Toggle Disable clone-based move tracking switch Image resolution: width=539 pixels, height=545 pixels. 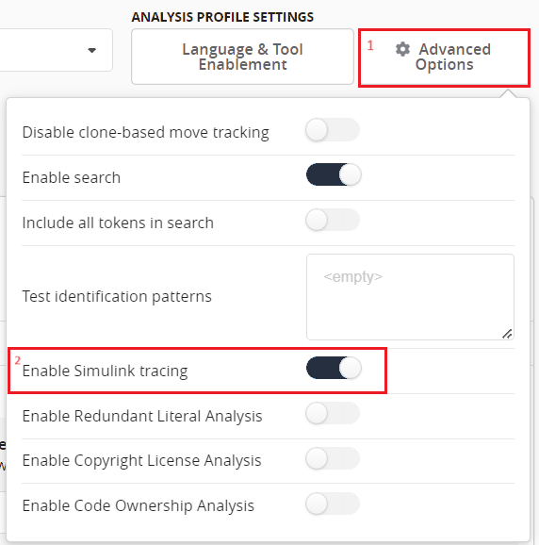(x=333, y=130)
